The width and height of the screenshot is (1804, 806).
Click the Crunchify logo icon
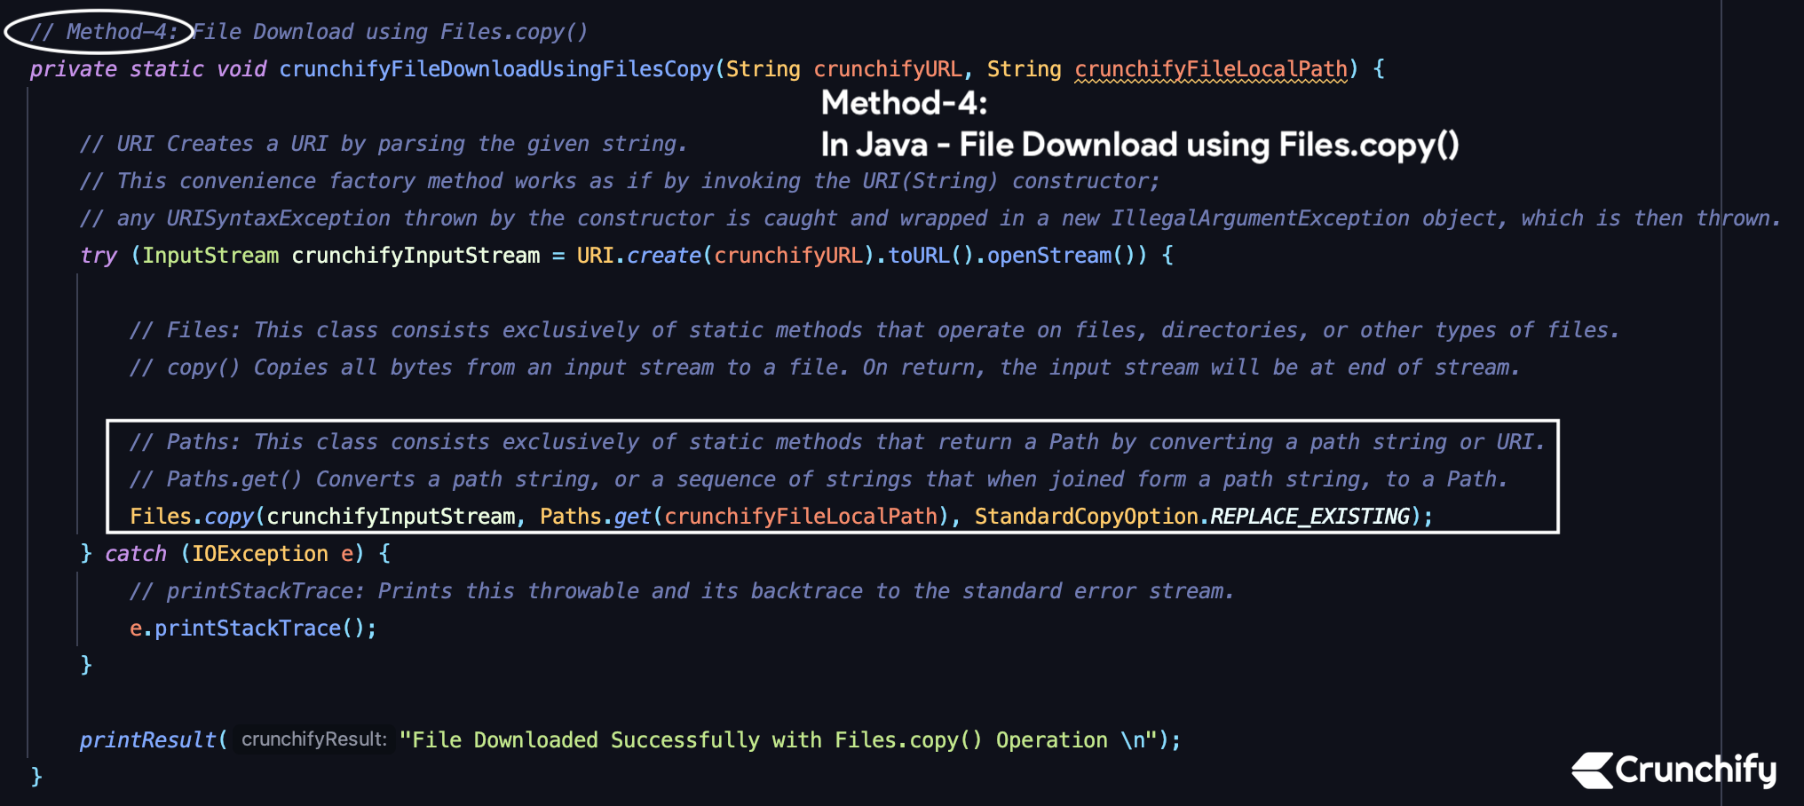point(1592,770)
